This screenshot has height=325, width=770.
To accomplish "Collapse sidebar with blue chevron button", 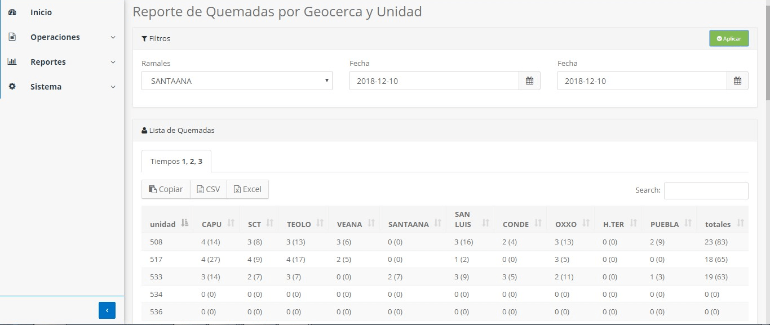I will [x=107, y=310].
